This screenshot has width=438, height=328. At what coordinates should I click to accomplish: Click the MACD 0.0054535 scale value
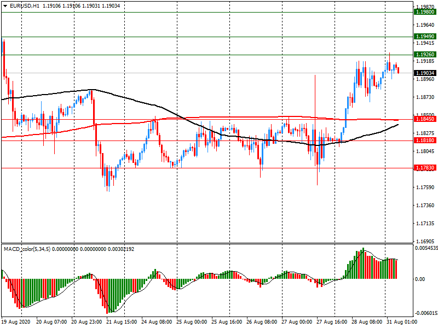coord(425,248)
